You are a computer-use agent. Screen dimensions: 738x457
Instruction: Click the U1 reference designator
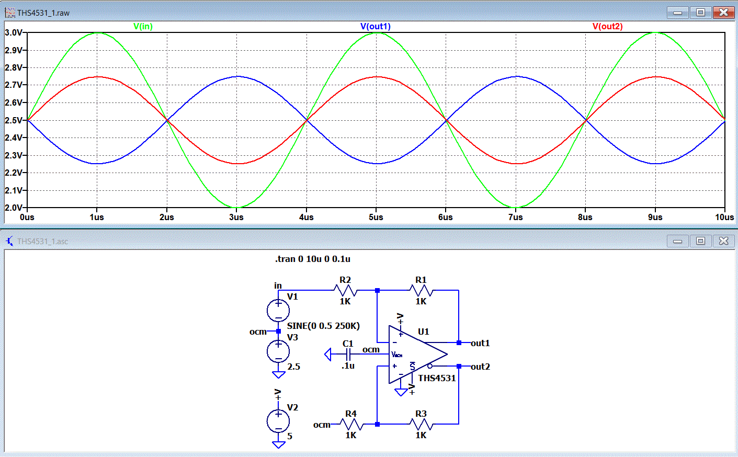(423, 332)
